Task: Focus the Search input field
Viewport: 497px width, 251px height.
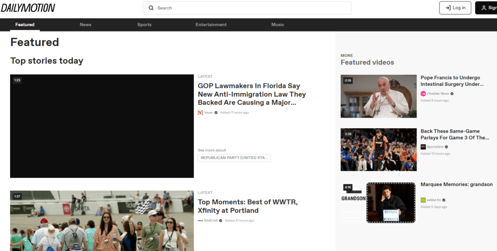Action: click(x=247, y=8)
